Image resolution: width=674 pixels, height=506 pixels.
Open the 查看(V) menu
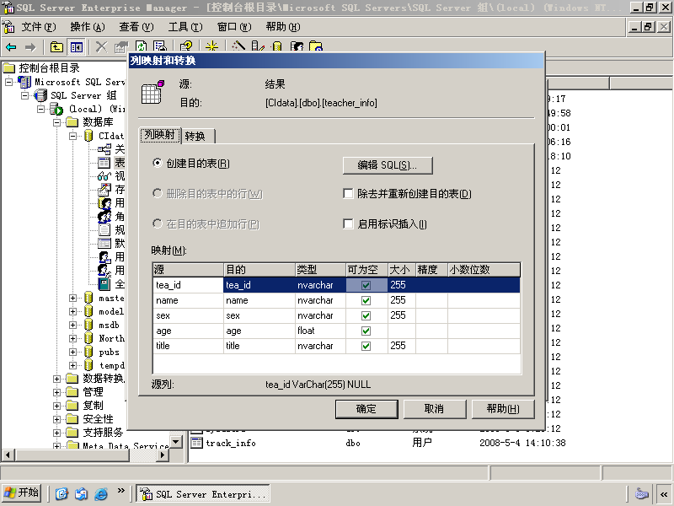click(136, 27)
